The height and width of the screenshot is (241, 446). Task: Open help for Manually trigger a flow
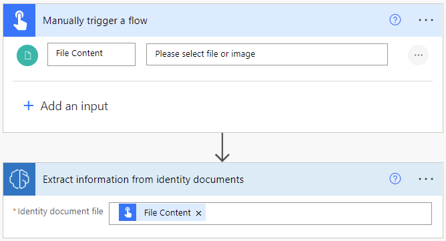pyautogui.click(x=395, y=20)
